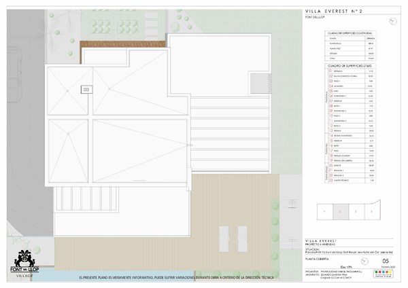Screen dimensions: 408x288
Task: Click the brown wooden deck strip
Action: point(122,45)
